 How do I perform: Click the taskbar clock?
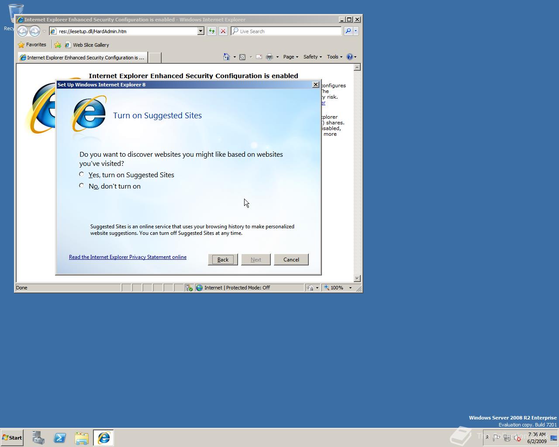coord(537,437)
